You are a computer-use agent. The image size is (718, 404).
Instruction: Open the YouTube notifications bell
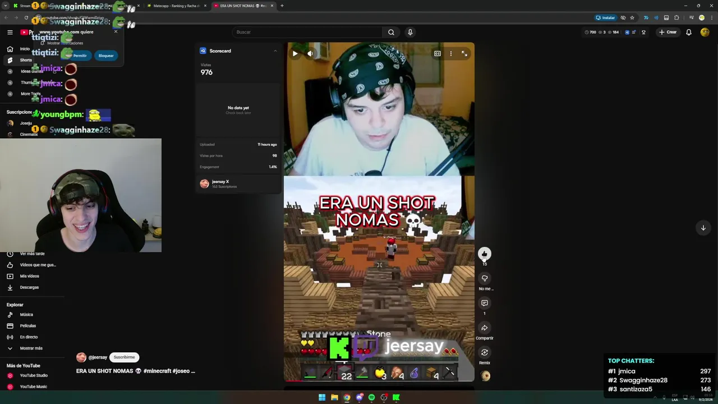tap(689, 32)
